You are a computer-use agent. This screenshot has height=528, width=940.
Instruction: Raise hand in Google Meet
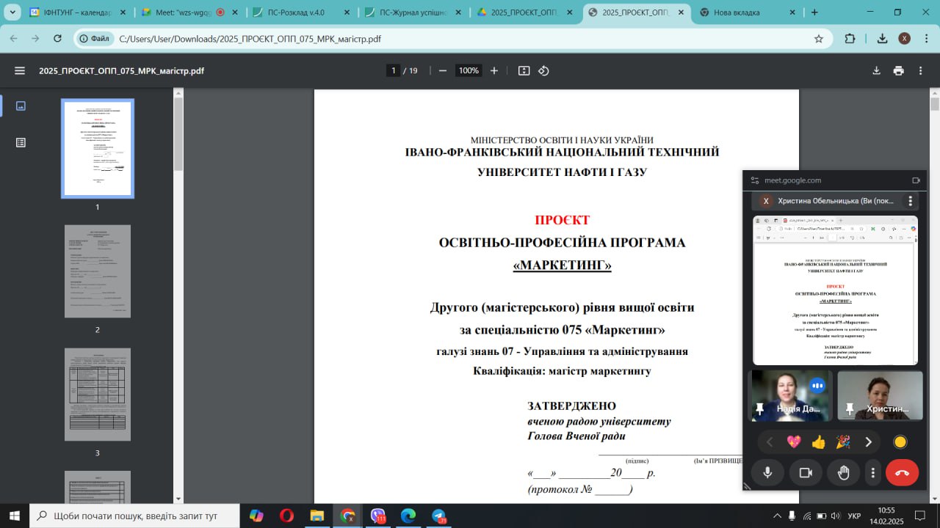[x=843, y=473]
